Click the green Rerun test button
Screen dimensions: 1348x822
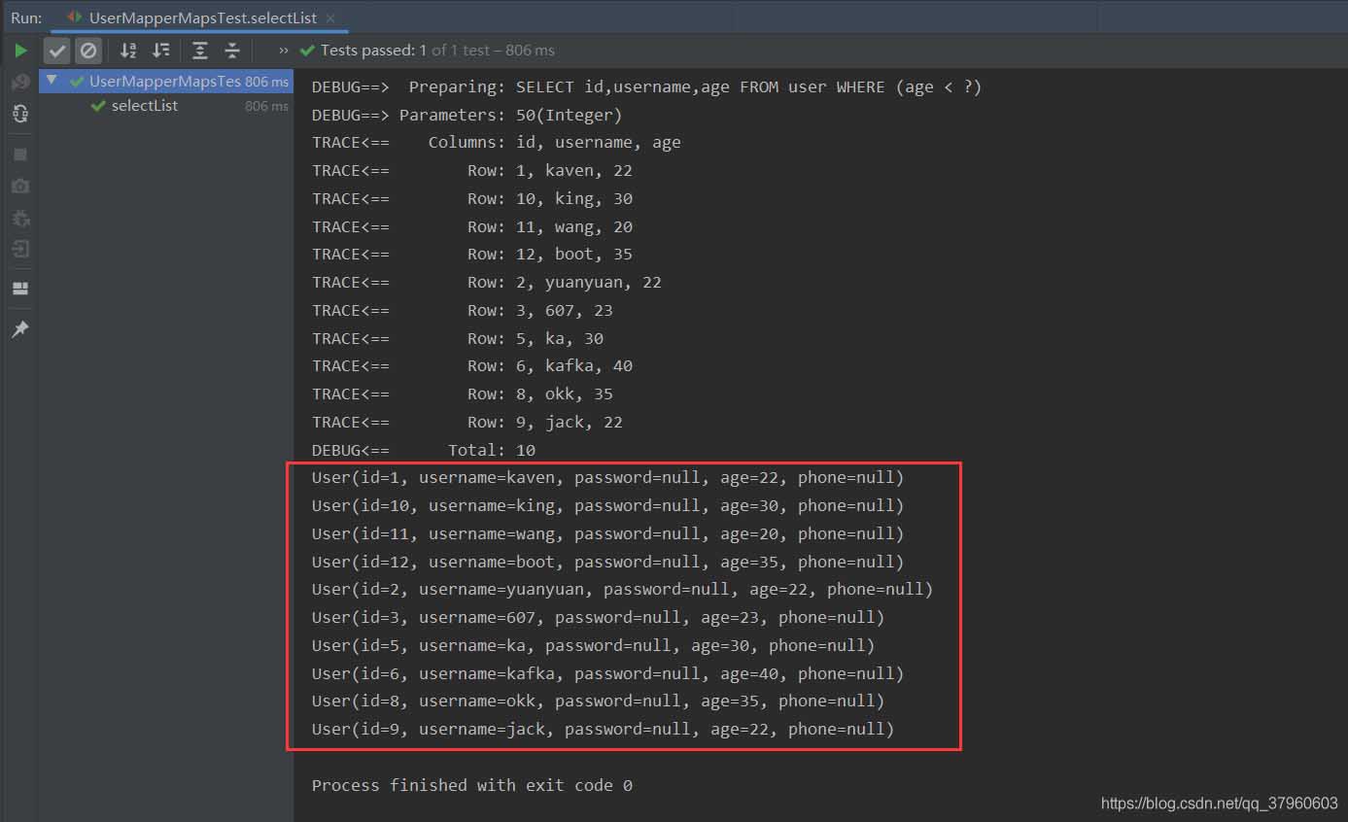(20, 51)
